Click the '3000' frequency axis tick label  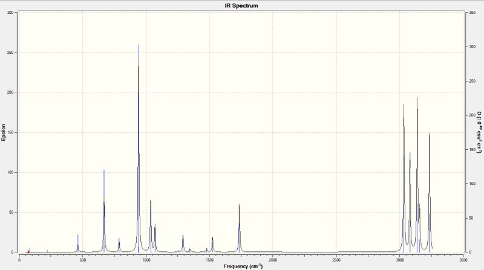tap(400, 260)
